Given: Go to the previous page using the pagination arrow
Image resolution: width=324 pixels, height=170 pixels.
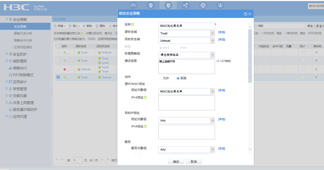Looking at the screenshot, I should [x=63, y=159].
